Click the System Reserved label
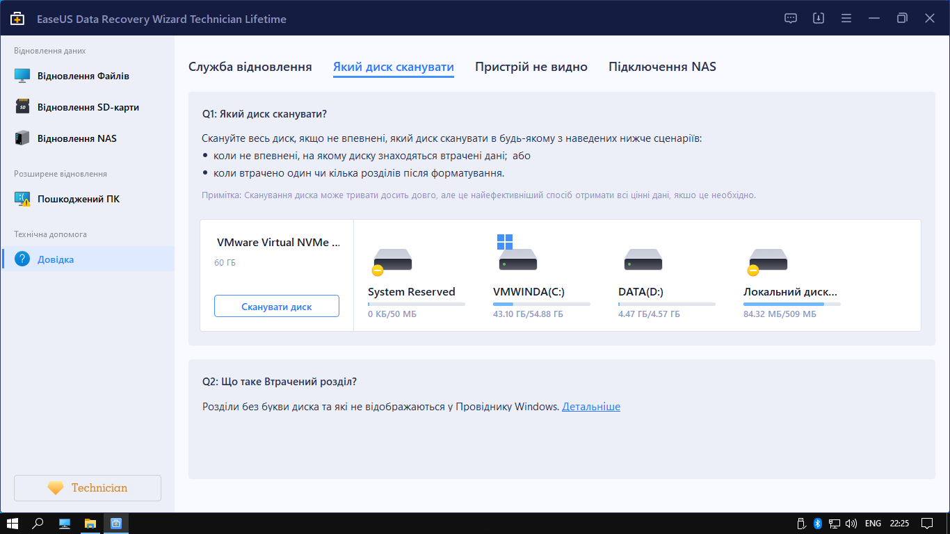The width and height of the screenshot is (950, 534). pyautogui.click(x=412, y=292)
